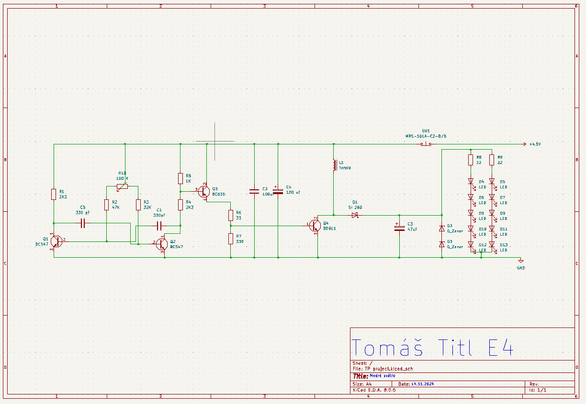The width and height of the screenshot is (586, 404).
Task: Select the D1 Schottky diode symbol
Action: 355,215
